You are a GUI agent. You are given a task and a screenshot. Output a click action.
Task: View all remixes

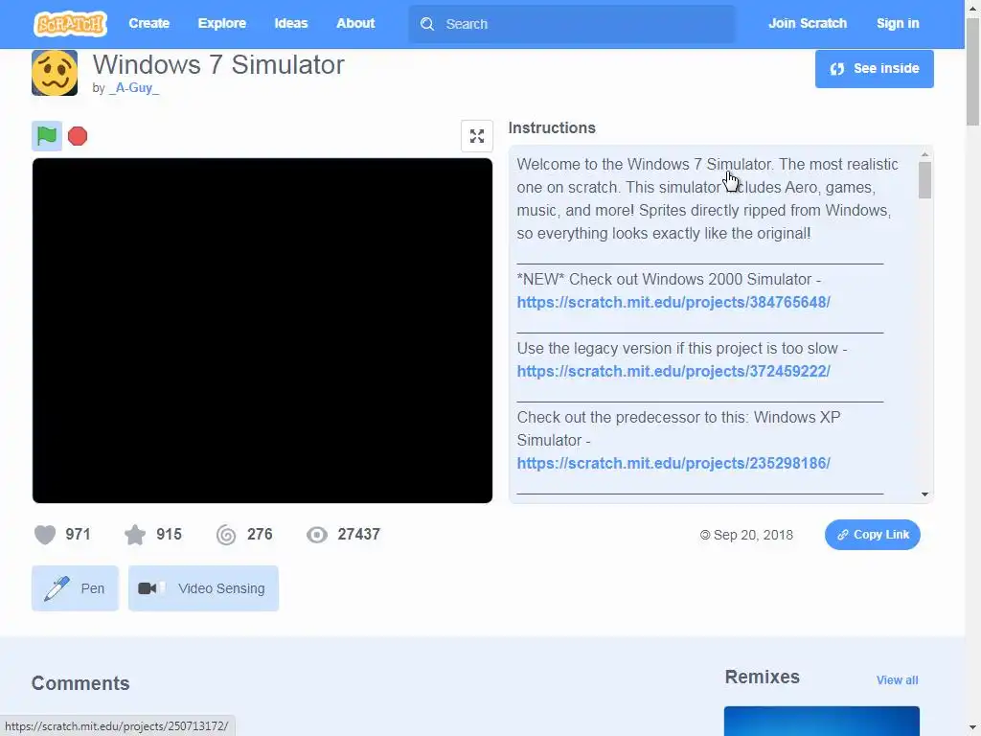click(897, 680)
